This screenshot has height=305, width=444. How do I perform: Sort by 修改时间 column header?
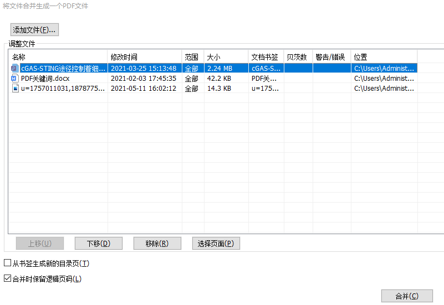coord(145,57)
